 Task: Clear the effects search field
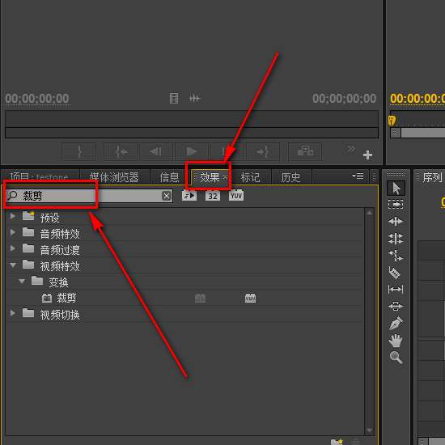point(167,196)
